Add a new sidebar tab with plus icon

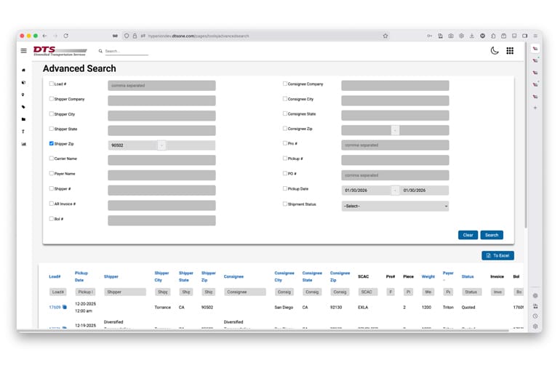(535, 108)
